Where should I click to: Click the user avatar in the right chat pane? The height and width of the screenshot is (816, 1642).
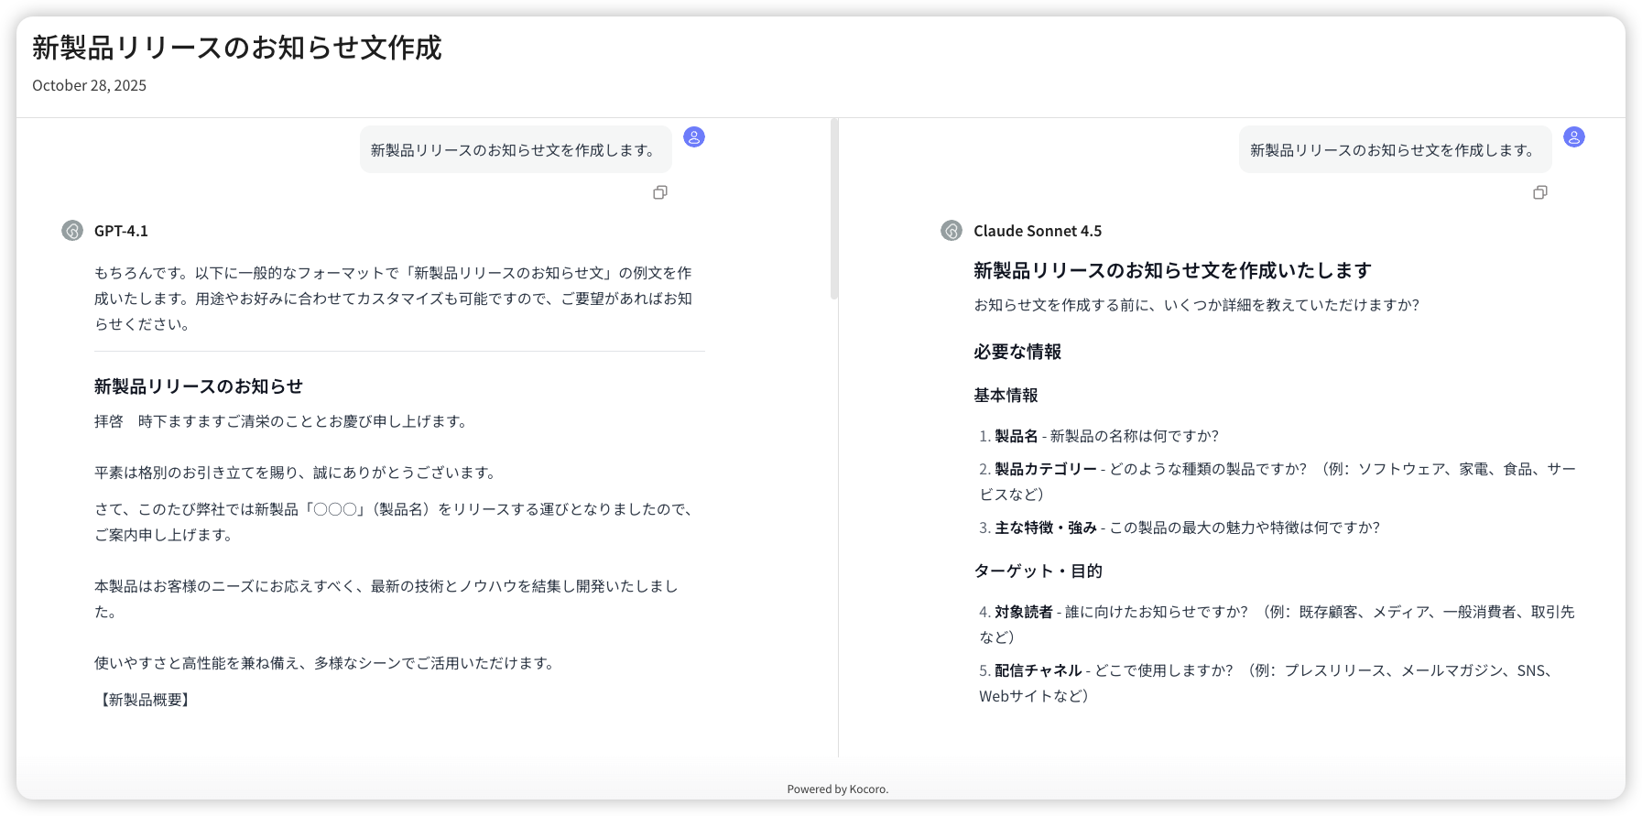coord(1573,137)
